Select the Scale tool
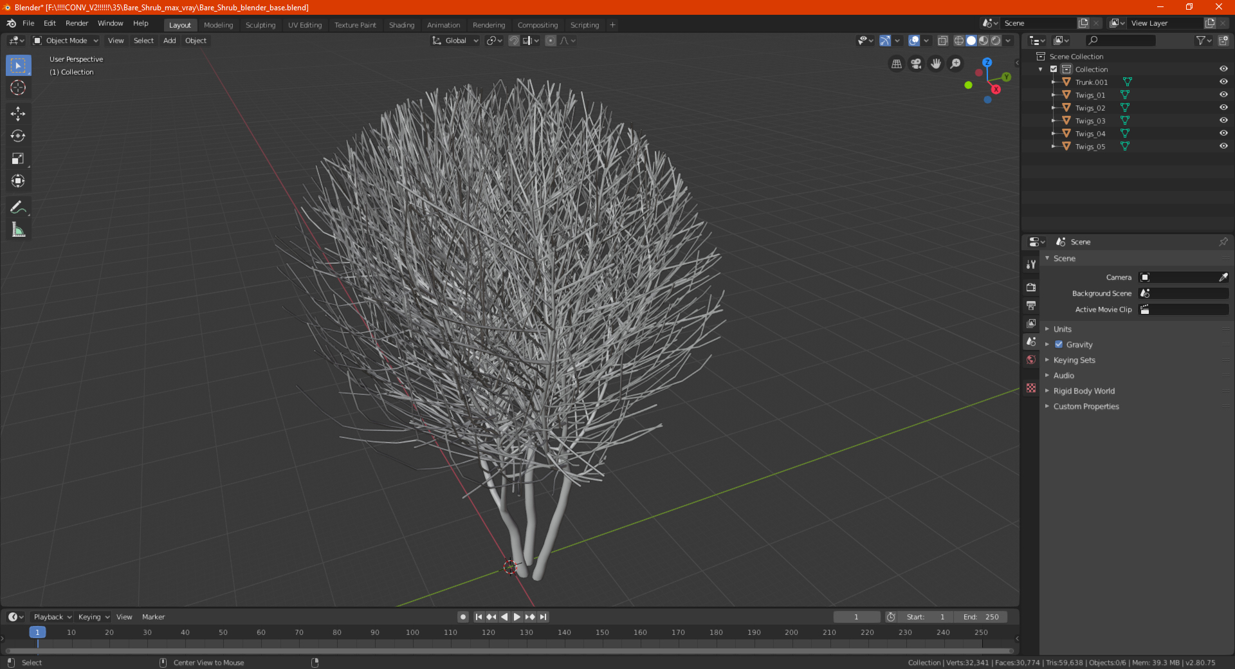Screen dimensions: 1235x669 tap(18, 158)
